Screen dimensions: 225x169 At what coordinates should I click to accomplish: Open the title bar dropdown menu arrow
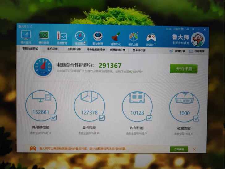coord(193,29)
